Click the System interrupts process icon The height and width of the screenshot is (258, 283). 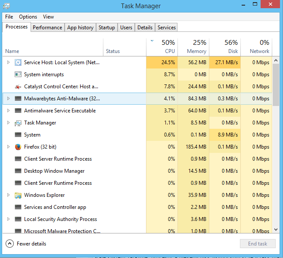tap(18, 75)
